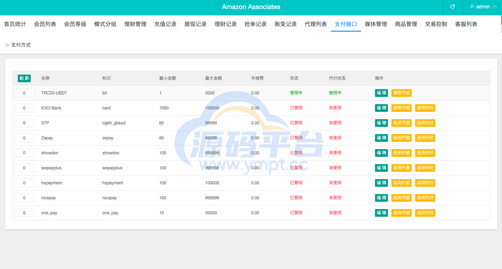Click sort field for TRC20-USDT row
The height and width of the screenshot is (269, 502).
click(x=24, y=93)
